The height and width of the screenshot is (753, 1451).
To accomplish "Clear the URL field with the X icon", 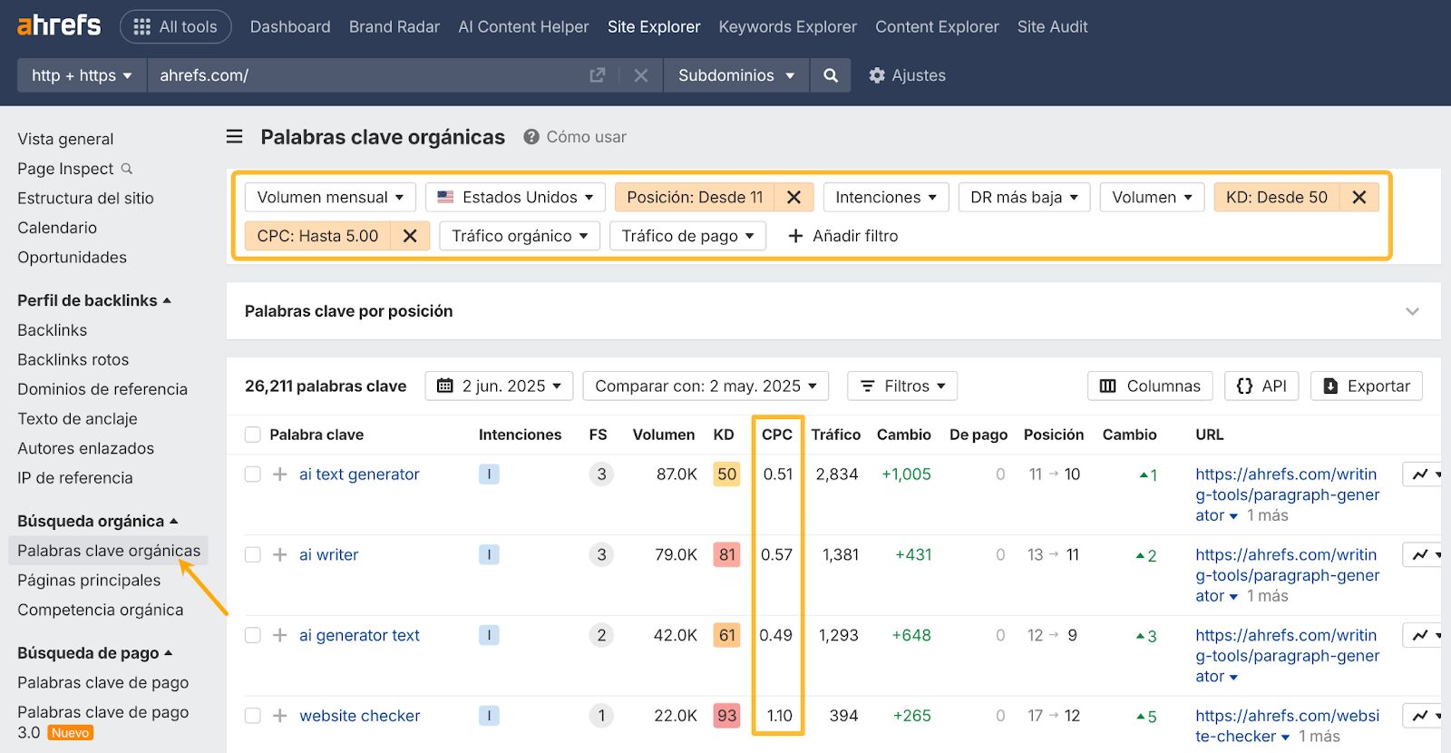I will pyautogui.click(x=641, y=75).
